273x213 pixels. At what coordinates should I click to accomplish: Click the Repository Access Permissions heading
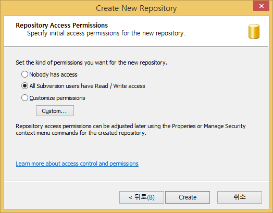62,25
